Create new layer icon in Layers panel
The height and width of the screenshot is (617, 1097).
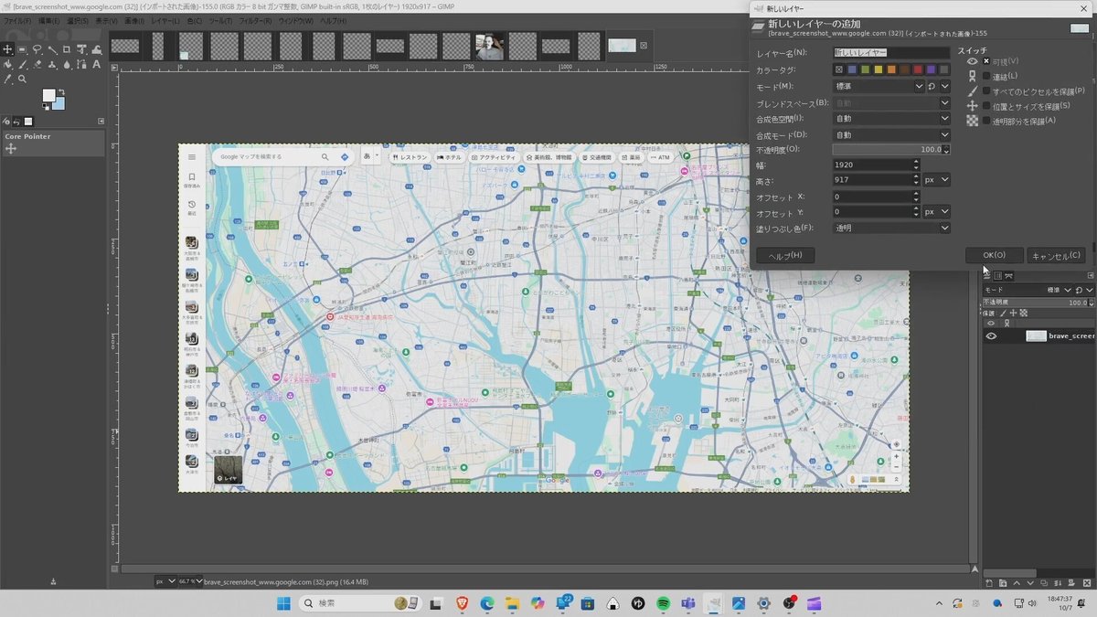pyautogui.click(x=989, y=583)
